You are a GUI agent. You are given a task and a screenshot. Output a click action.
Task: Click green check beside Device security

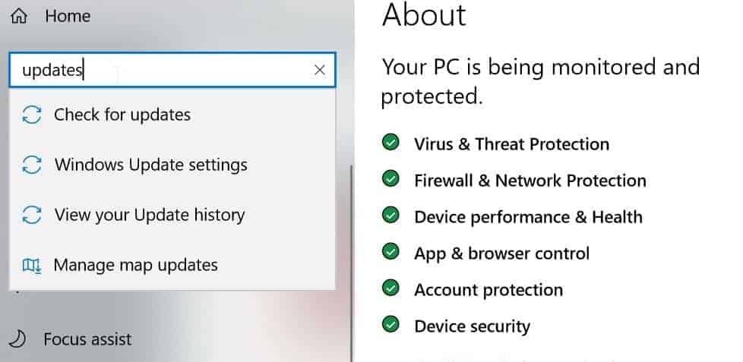click(390, 325)
